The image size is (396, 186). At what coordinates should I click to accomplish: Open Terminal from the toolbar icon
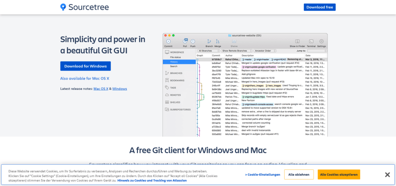tap(311, 41)
